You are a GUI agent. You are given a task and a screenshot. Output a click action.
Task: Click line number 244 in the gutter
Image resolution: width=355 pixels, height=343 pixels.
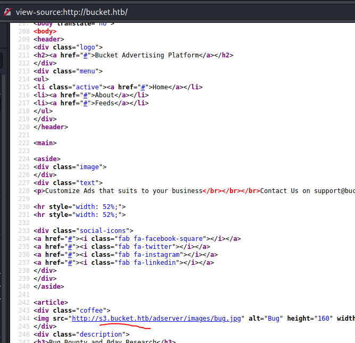(24, 319)
